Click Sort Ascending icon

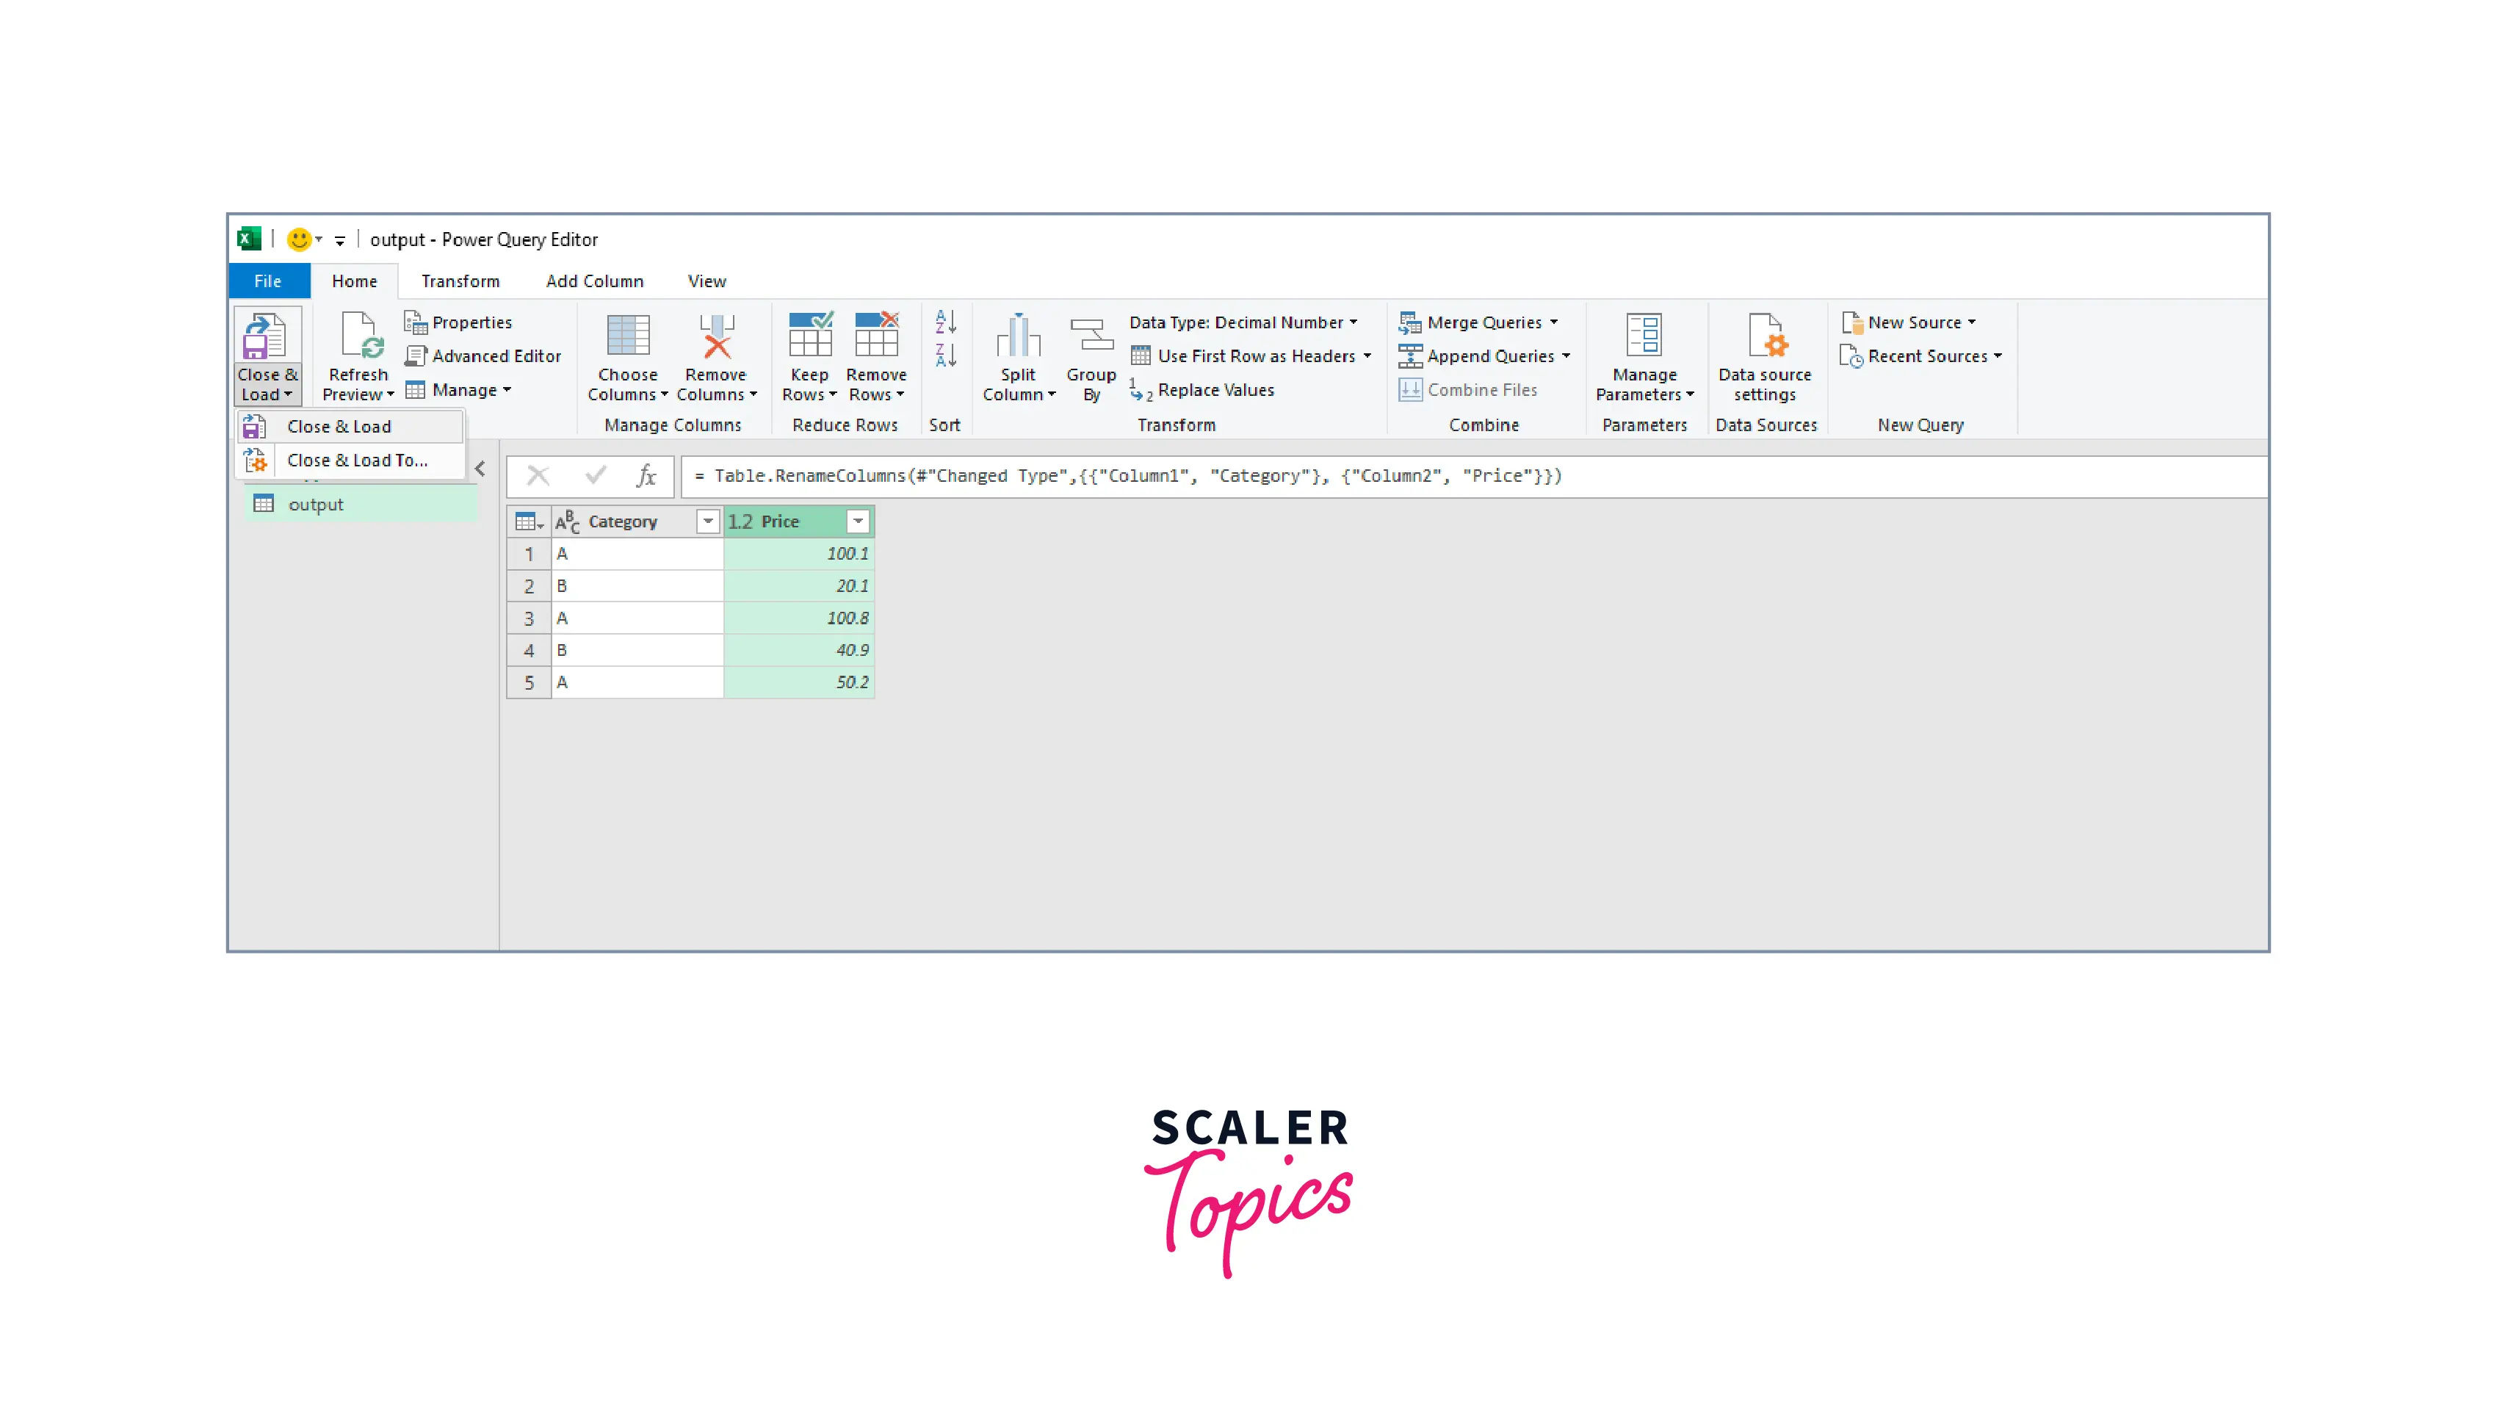945,321
